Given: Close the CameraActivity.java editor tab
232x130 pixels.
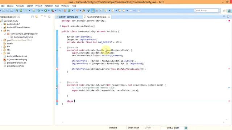Looking at the screenshot, I should 109,17.
